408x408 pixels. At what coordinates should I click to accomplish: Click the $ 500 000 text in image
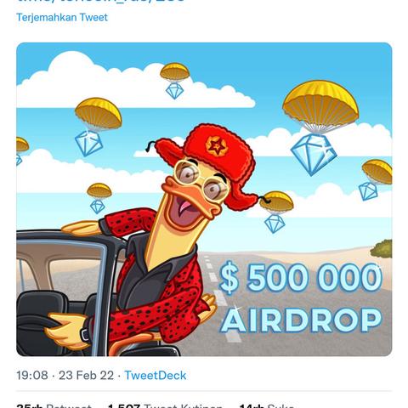(301, 278)
